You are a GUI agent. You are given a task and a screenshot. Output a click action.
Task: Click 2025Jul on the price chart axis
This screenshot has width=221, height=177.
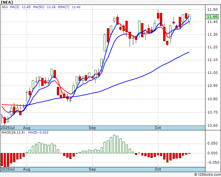pos(8,128)
